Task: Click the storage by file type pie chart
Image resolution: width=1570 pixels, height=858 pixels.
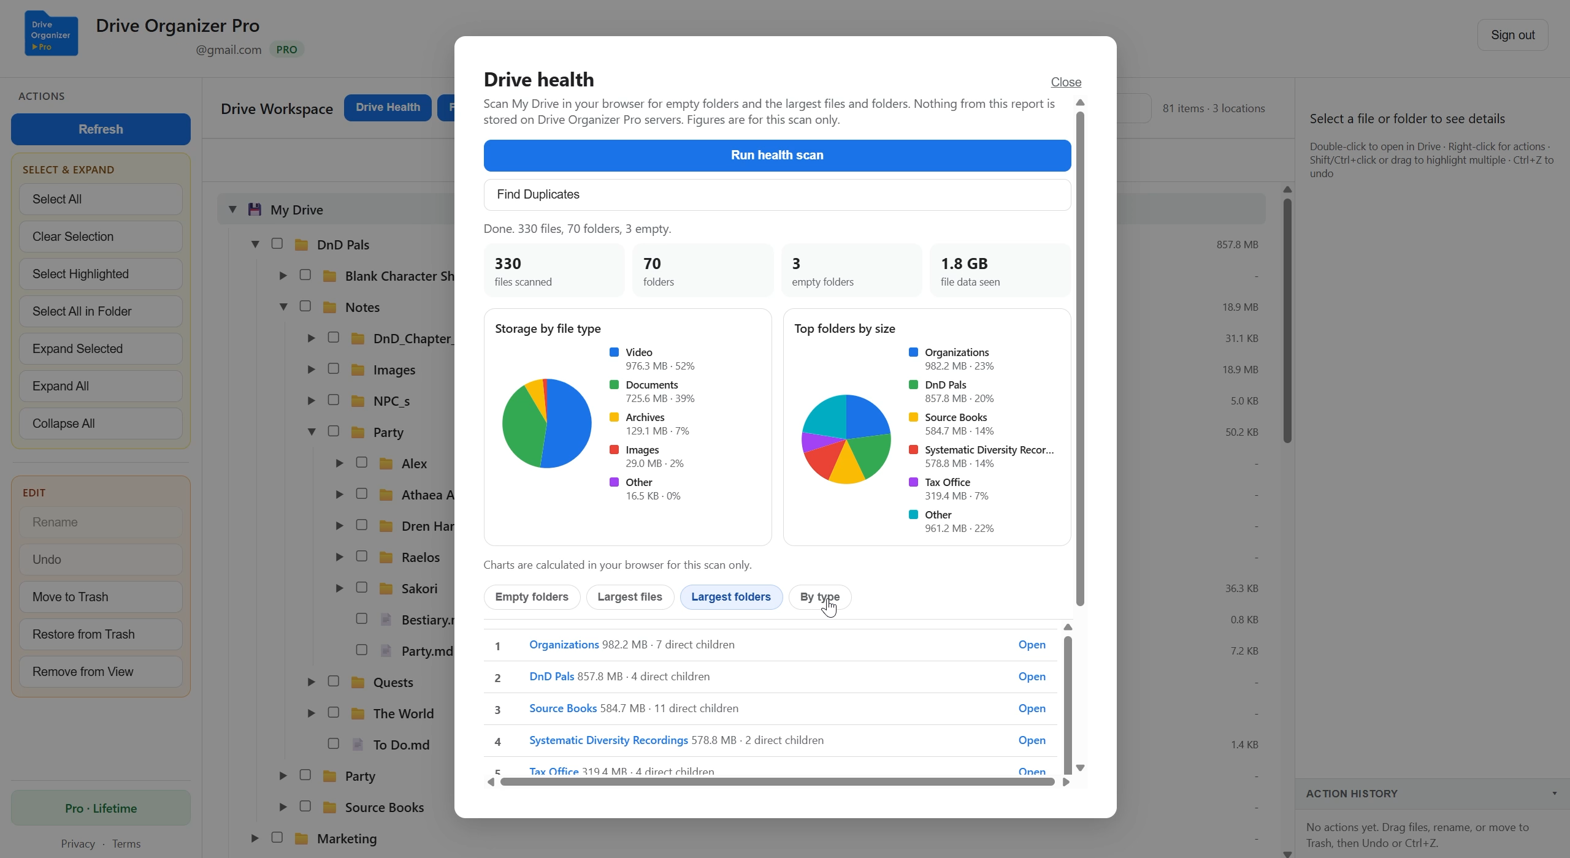Action: pyautogui.click(x=546, y=423)
